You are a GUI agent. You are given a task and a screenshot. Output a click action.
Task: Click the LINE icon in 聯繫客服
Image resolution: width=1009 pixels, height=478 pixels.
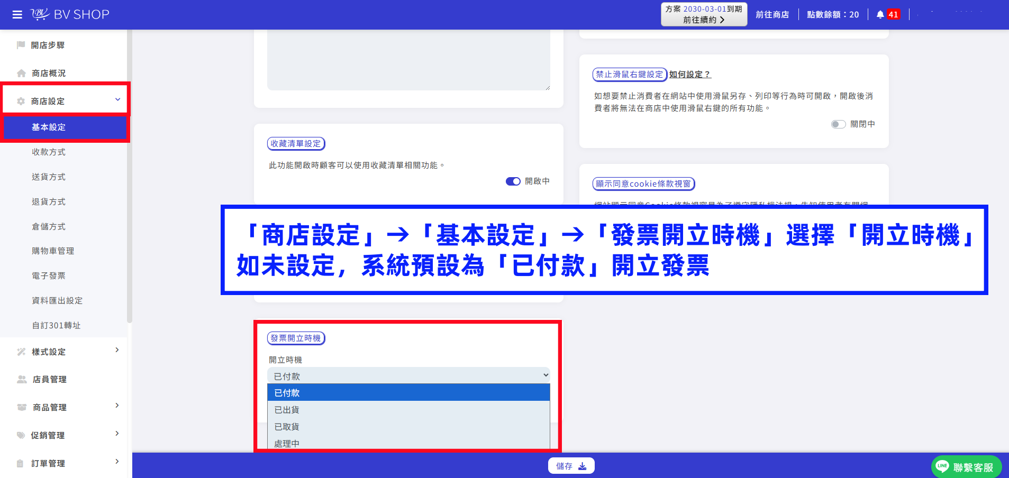point(942,466)
